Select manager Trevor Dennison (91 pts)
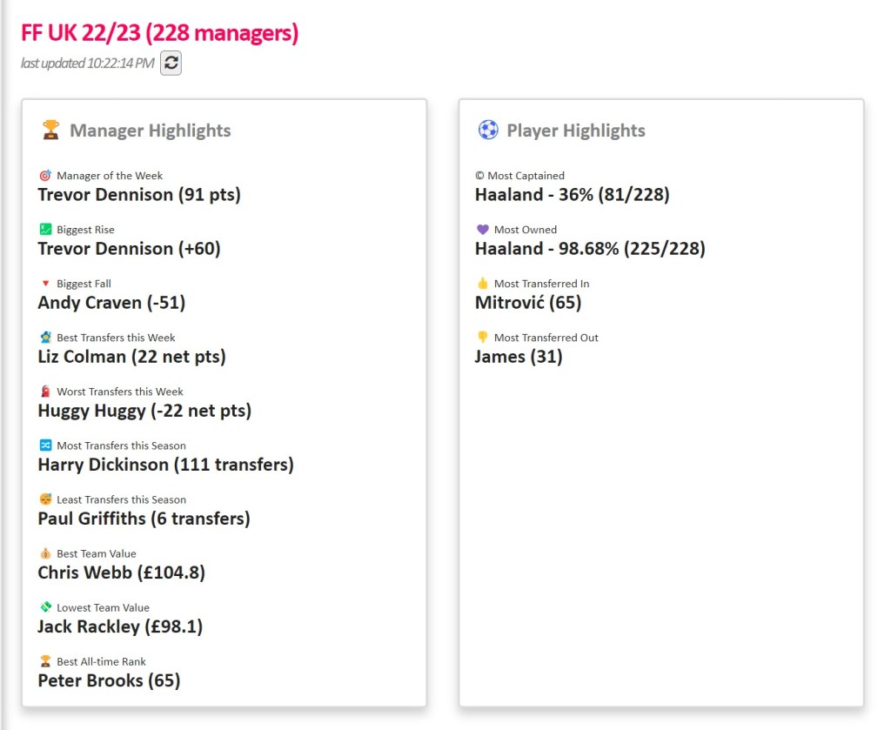Viewport: 891px width, 730px height. click(x=139, y=195)
